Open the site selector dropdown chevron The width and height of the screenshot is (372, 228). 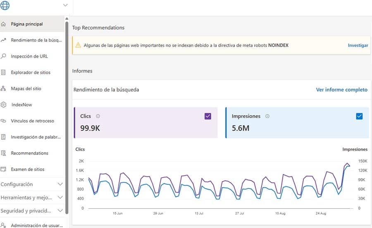(65, 5)
